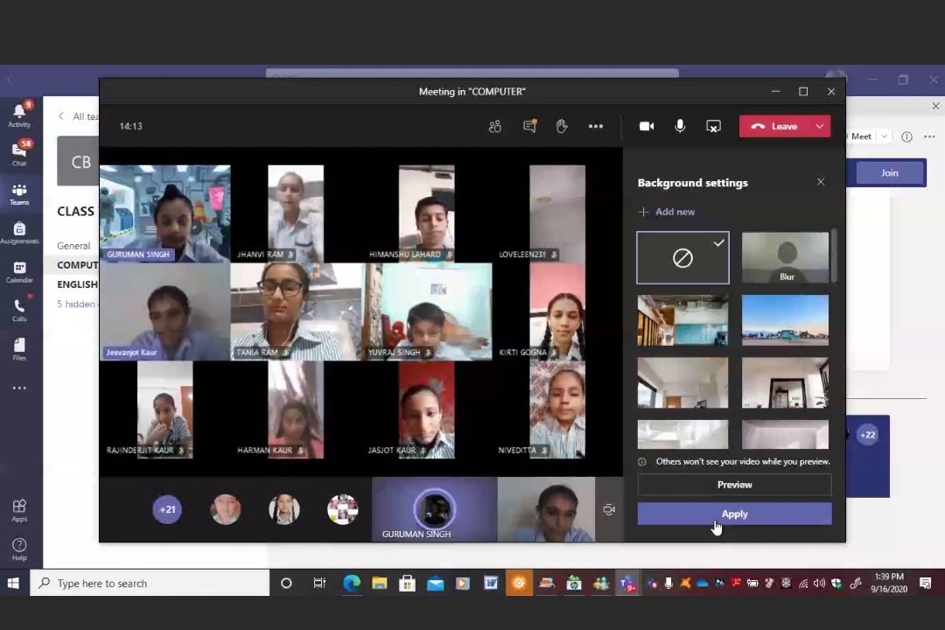The height and width of the screenshot is (630, 945).
Task: Toggle camera in the meeting toolbar
Action: click(647, 126)
